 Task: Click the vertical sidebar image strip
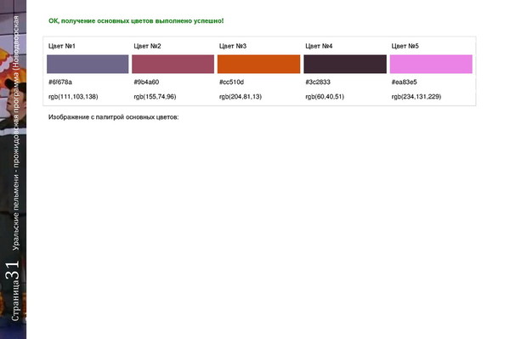[13, 169]
